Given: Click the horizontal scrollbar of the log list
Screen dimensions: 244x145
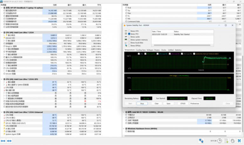Looking at the screenshot, I should [x=182, y=45].
